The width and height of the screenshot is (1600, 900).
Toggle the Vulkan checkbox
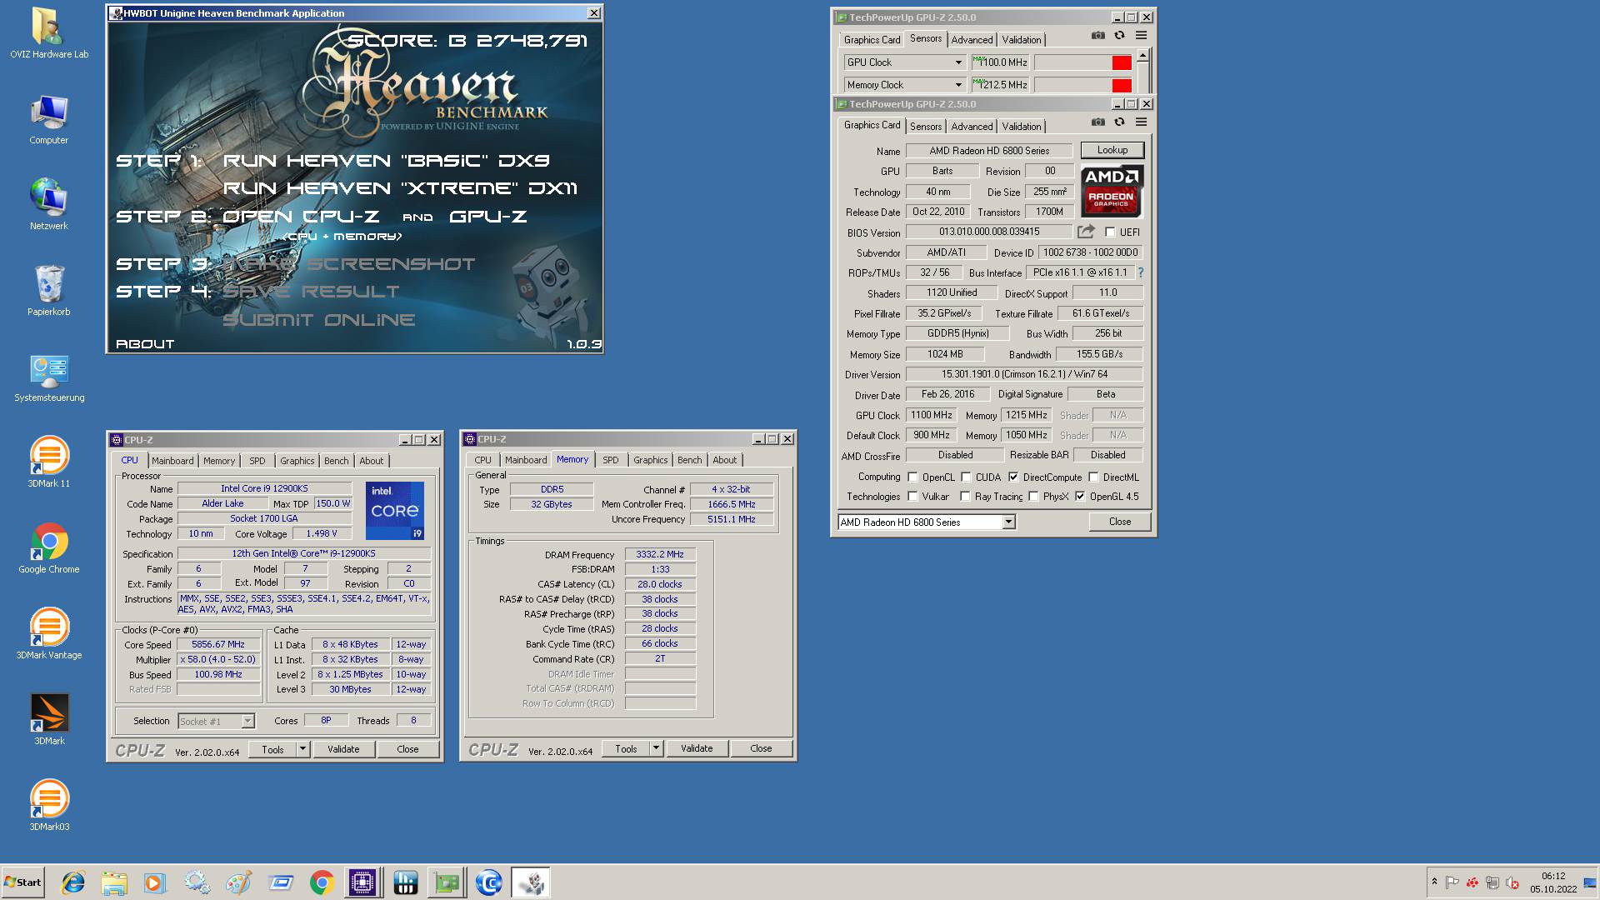click(x=912, y=497)
